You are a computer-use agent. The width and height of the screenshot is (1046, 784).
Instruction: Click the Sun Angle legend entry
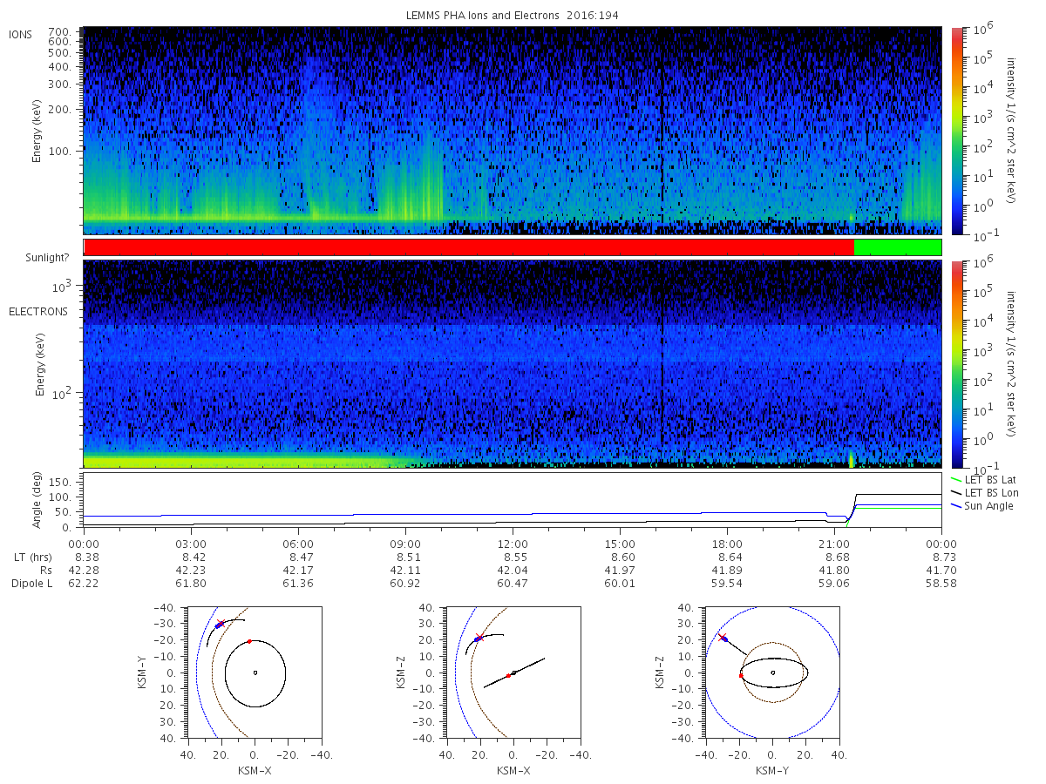tap(982, 506)
